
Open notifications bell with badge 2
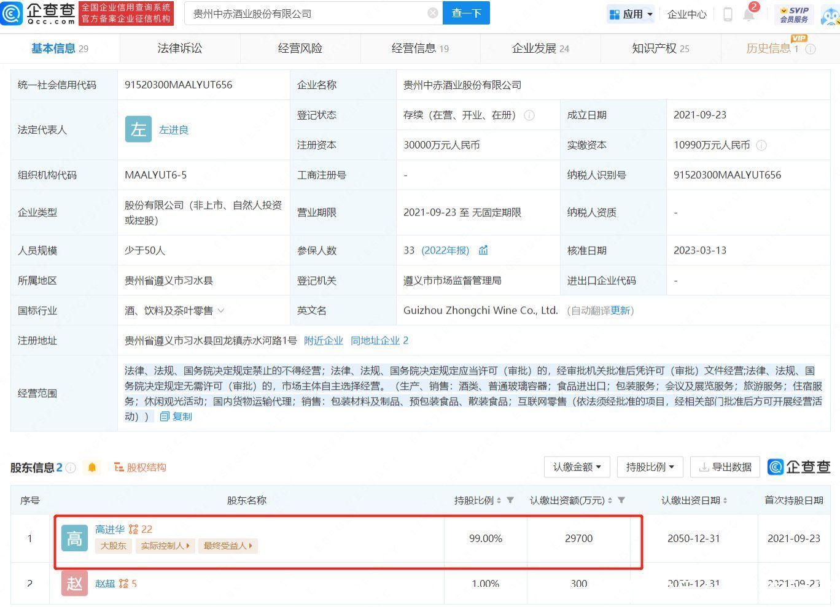coord(749,14)
